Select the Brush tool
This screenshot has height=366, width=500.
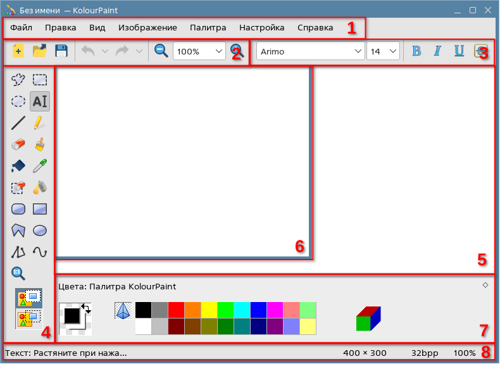coord(40,144)
